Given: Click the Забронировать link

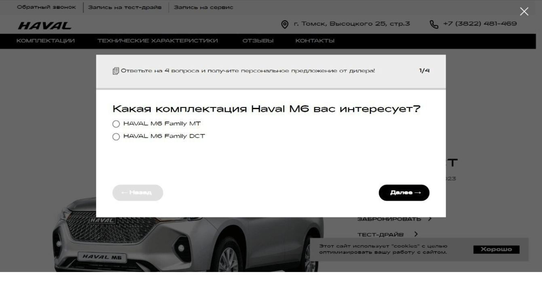Looking at the screenshot, I should [395, 219].
